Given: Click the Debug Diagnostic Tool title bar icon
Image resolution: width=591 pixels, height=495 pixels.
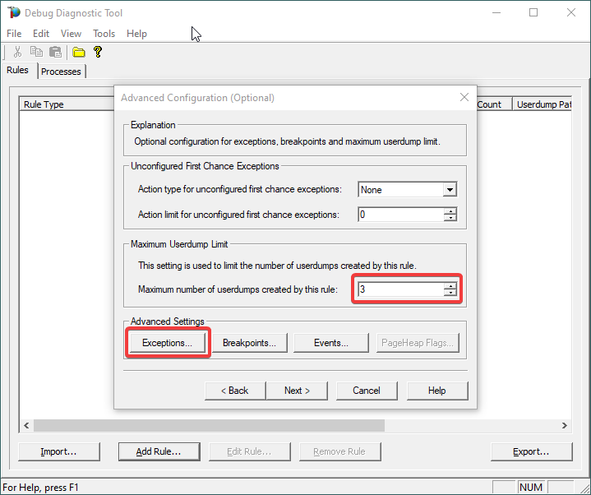Looking at the screenshot, I should tap(13, 13).
